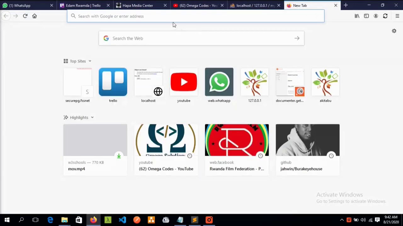
Task: Open the localhost 127.0.0.1 tab
Action: point(255,5)
